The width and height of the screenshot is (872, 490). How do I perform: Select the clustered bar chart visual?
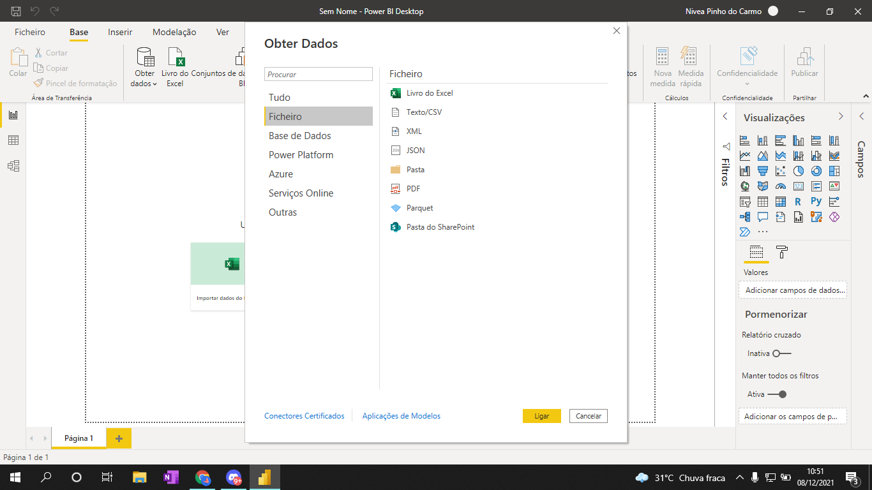tap(781, 140)
